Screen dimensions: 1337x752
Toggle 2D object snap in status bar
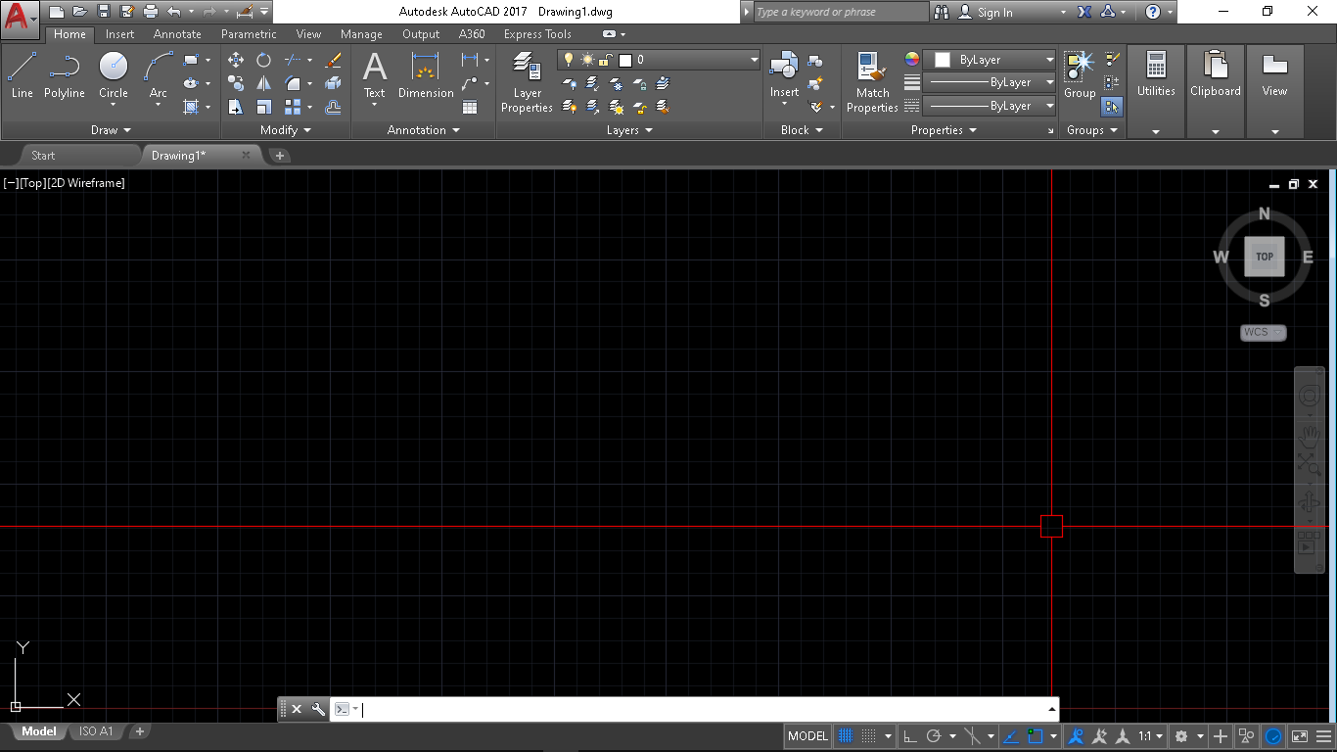tap(1035, 736)
